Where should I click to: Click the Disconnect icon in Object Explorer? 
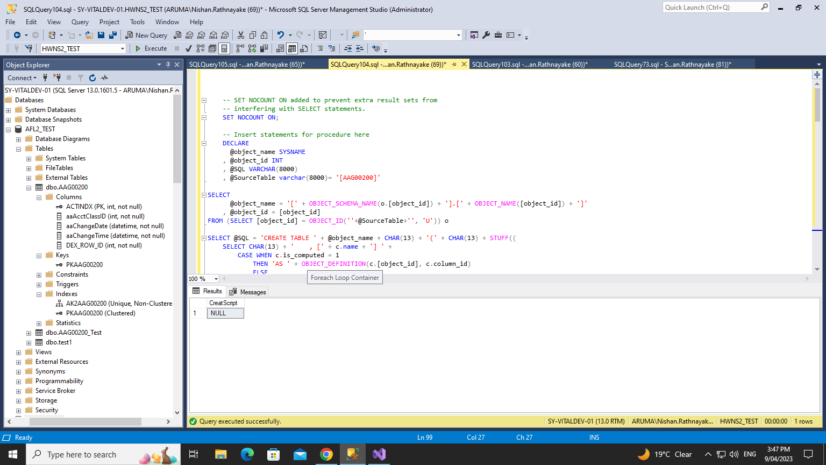point(57,77)
